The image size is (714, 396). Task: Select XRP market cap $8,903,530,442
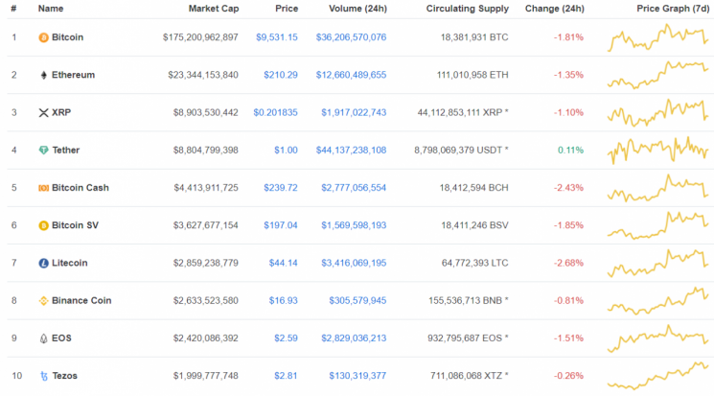coord(206,112)
